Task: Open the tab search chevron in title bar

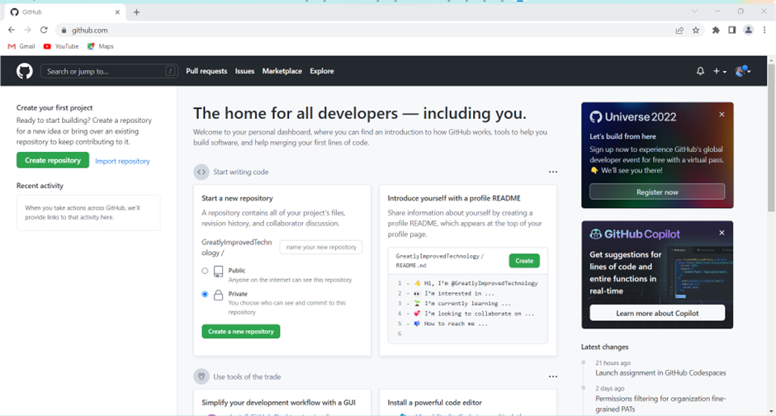Action: (694, 12)
